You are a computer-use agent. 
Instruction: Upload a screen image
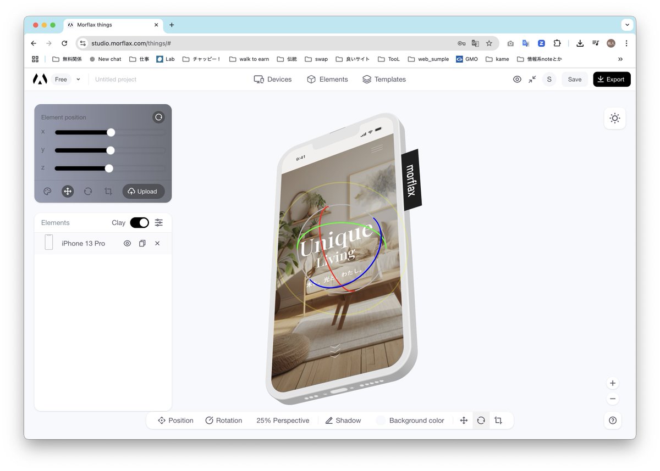(143, 192)
